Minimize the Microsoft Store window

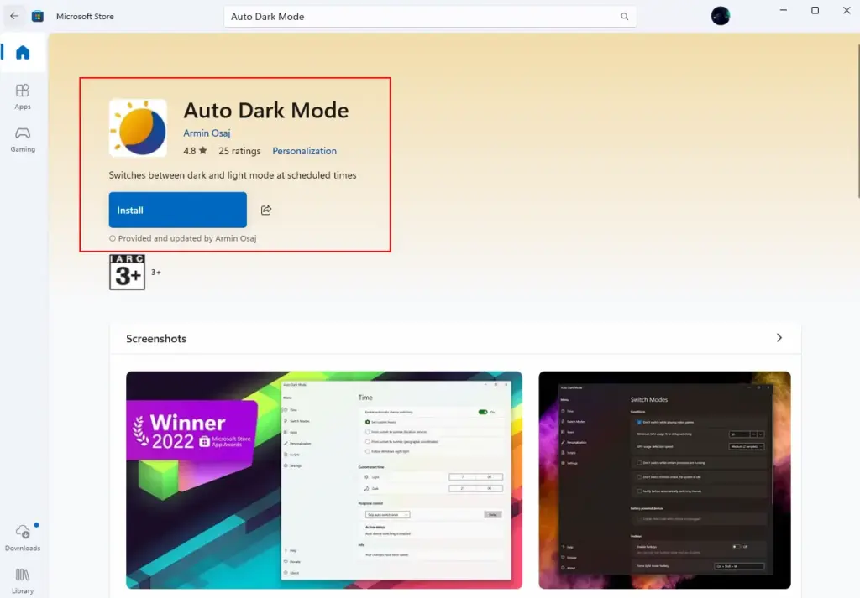(784, 10)
